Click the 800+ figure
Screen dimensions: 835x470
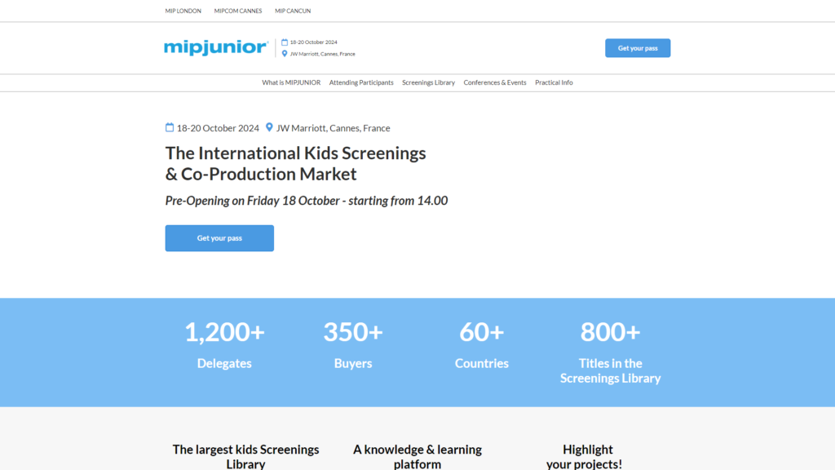610,332
